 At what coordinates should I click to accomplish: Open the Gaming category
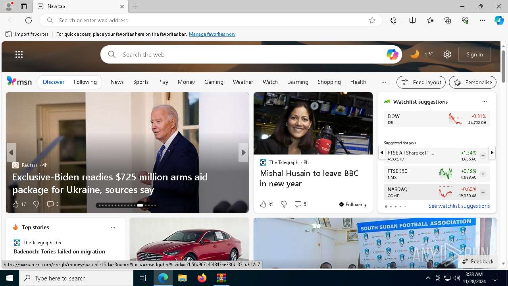tap(214, 82)
